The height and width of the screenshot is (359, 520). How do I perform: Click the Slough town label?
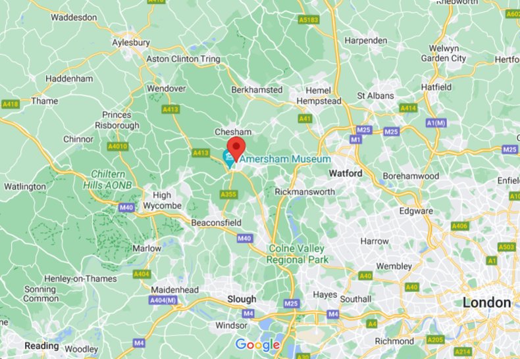pos(242,299)
